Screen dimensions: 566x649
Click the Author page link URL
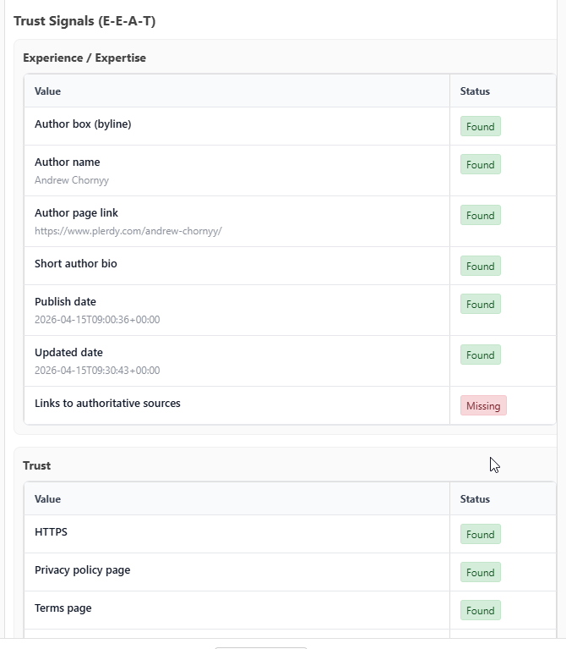click(x=128, y=230)
